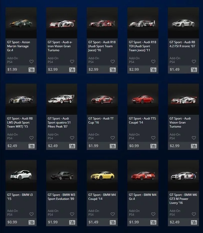
Task: Select the red Audi TTS Coupé thumbnail
Action: click(x=143, y=99)
